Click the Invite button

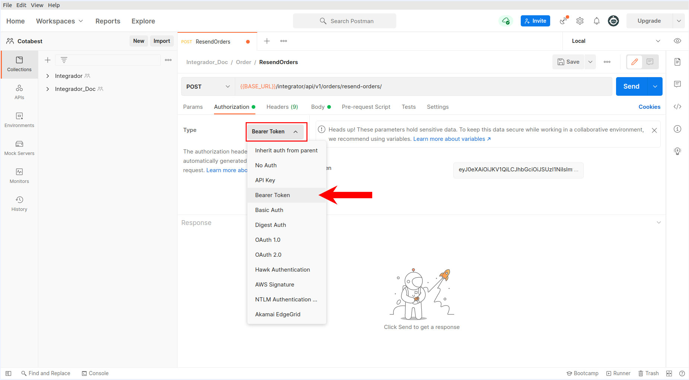[x=535, y=21]
